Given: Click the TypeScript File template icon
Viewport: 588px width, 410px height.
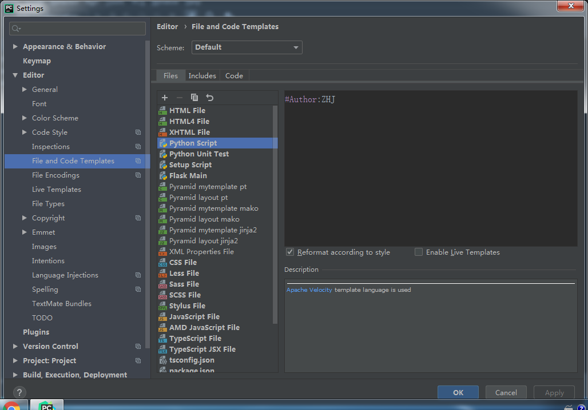Looking at the screenshot, I should coord(163,339).
